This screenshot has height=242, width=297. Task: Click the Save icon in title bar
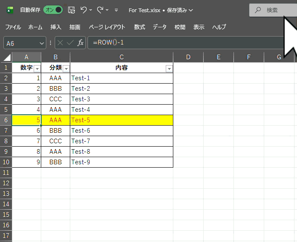72,10
